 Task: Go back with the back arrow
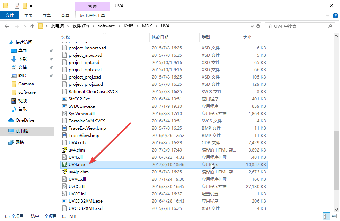tap(7, 26)
